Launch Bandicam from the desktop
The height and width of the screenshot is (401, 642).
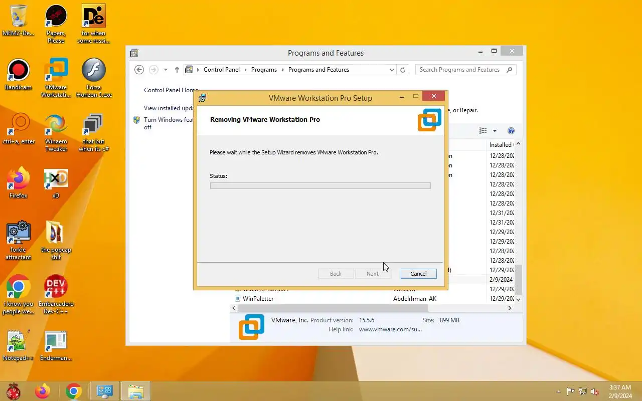click(x=18, y=75)
